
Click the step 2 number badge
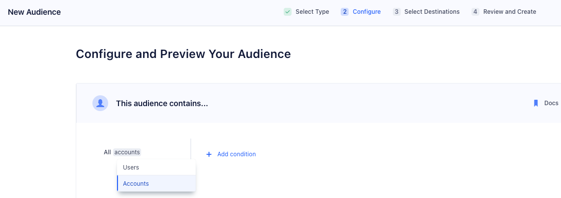pos(345,12)
